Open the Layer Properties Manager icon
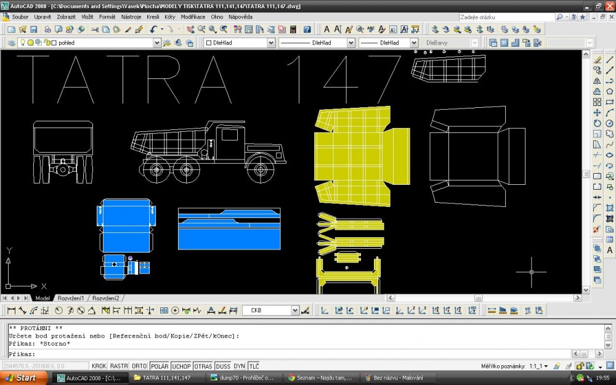Viewport: 616px width, 385px height. (11, 43)
